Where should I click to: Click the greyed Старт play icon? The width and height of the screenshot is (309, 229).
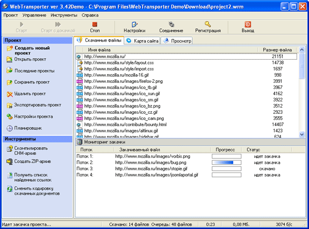(22, 24)
